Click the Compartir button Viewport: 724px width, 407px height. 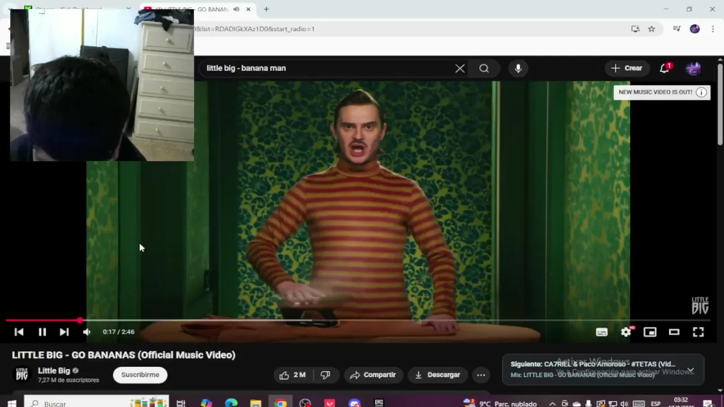[x=373, y=375]
